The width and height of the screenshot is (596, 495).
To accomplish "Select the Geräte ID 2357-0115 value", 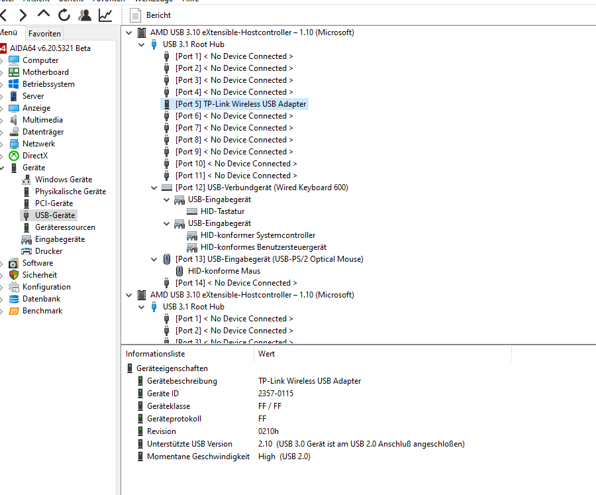I will [x=275, y=394].
